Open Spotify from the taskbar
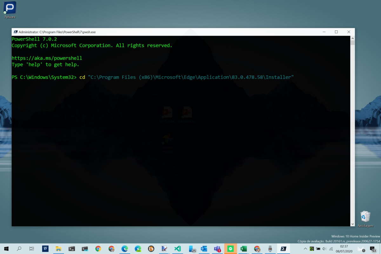Screen dimensions: 381x254 (x=231, y=249)
